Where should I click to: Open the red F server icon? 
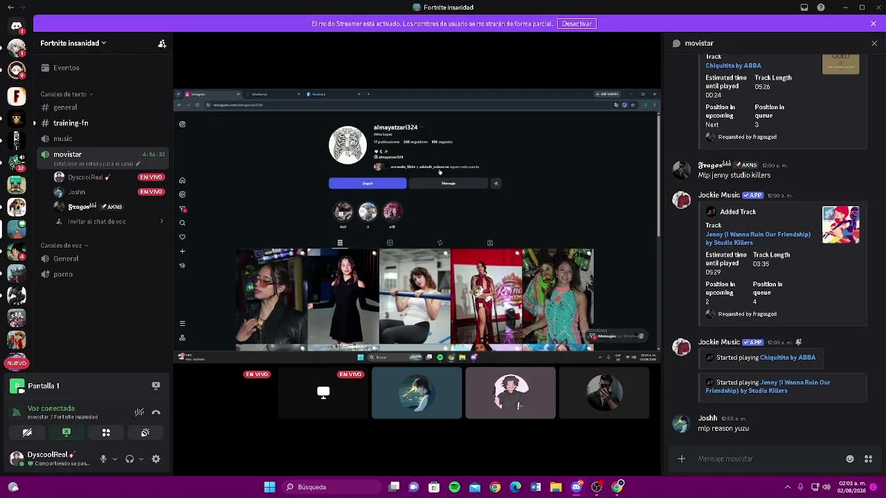pos(17,96)
